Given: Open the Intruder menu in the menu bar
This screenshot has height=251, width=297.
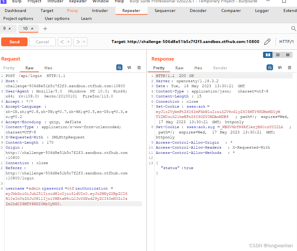Looking at the screenshot, I should click(55, 2).
